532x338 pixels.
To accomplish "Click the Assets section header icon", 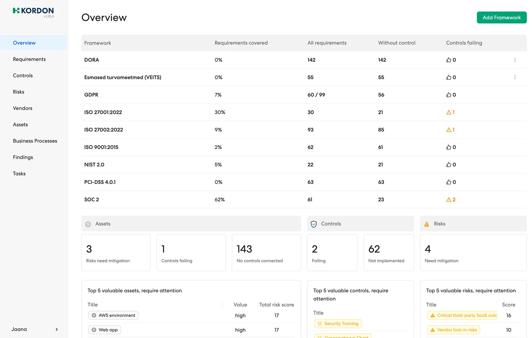I will (88, 224).
